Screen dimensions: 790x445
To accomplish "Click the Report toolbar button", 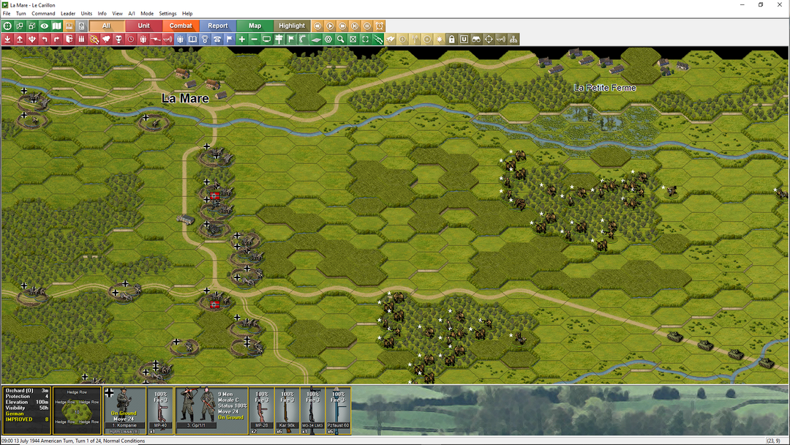I will click(x=218, y=26).
